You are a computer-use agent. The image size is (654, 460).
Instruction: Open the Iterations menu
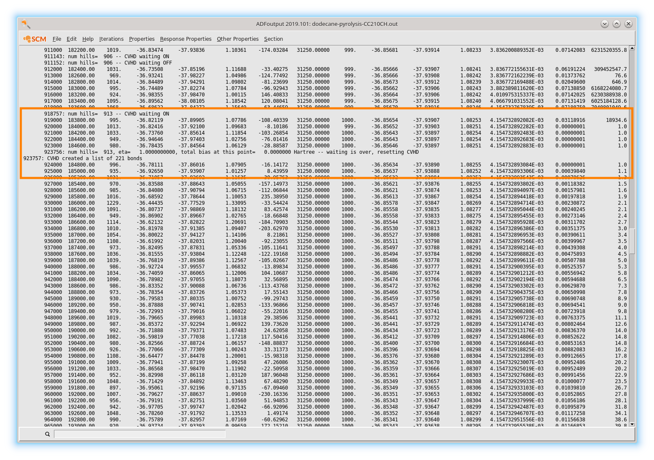click(x=111, y=39)
